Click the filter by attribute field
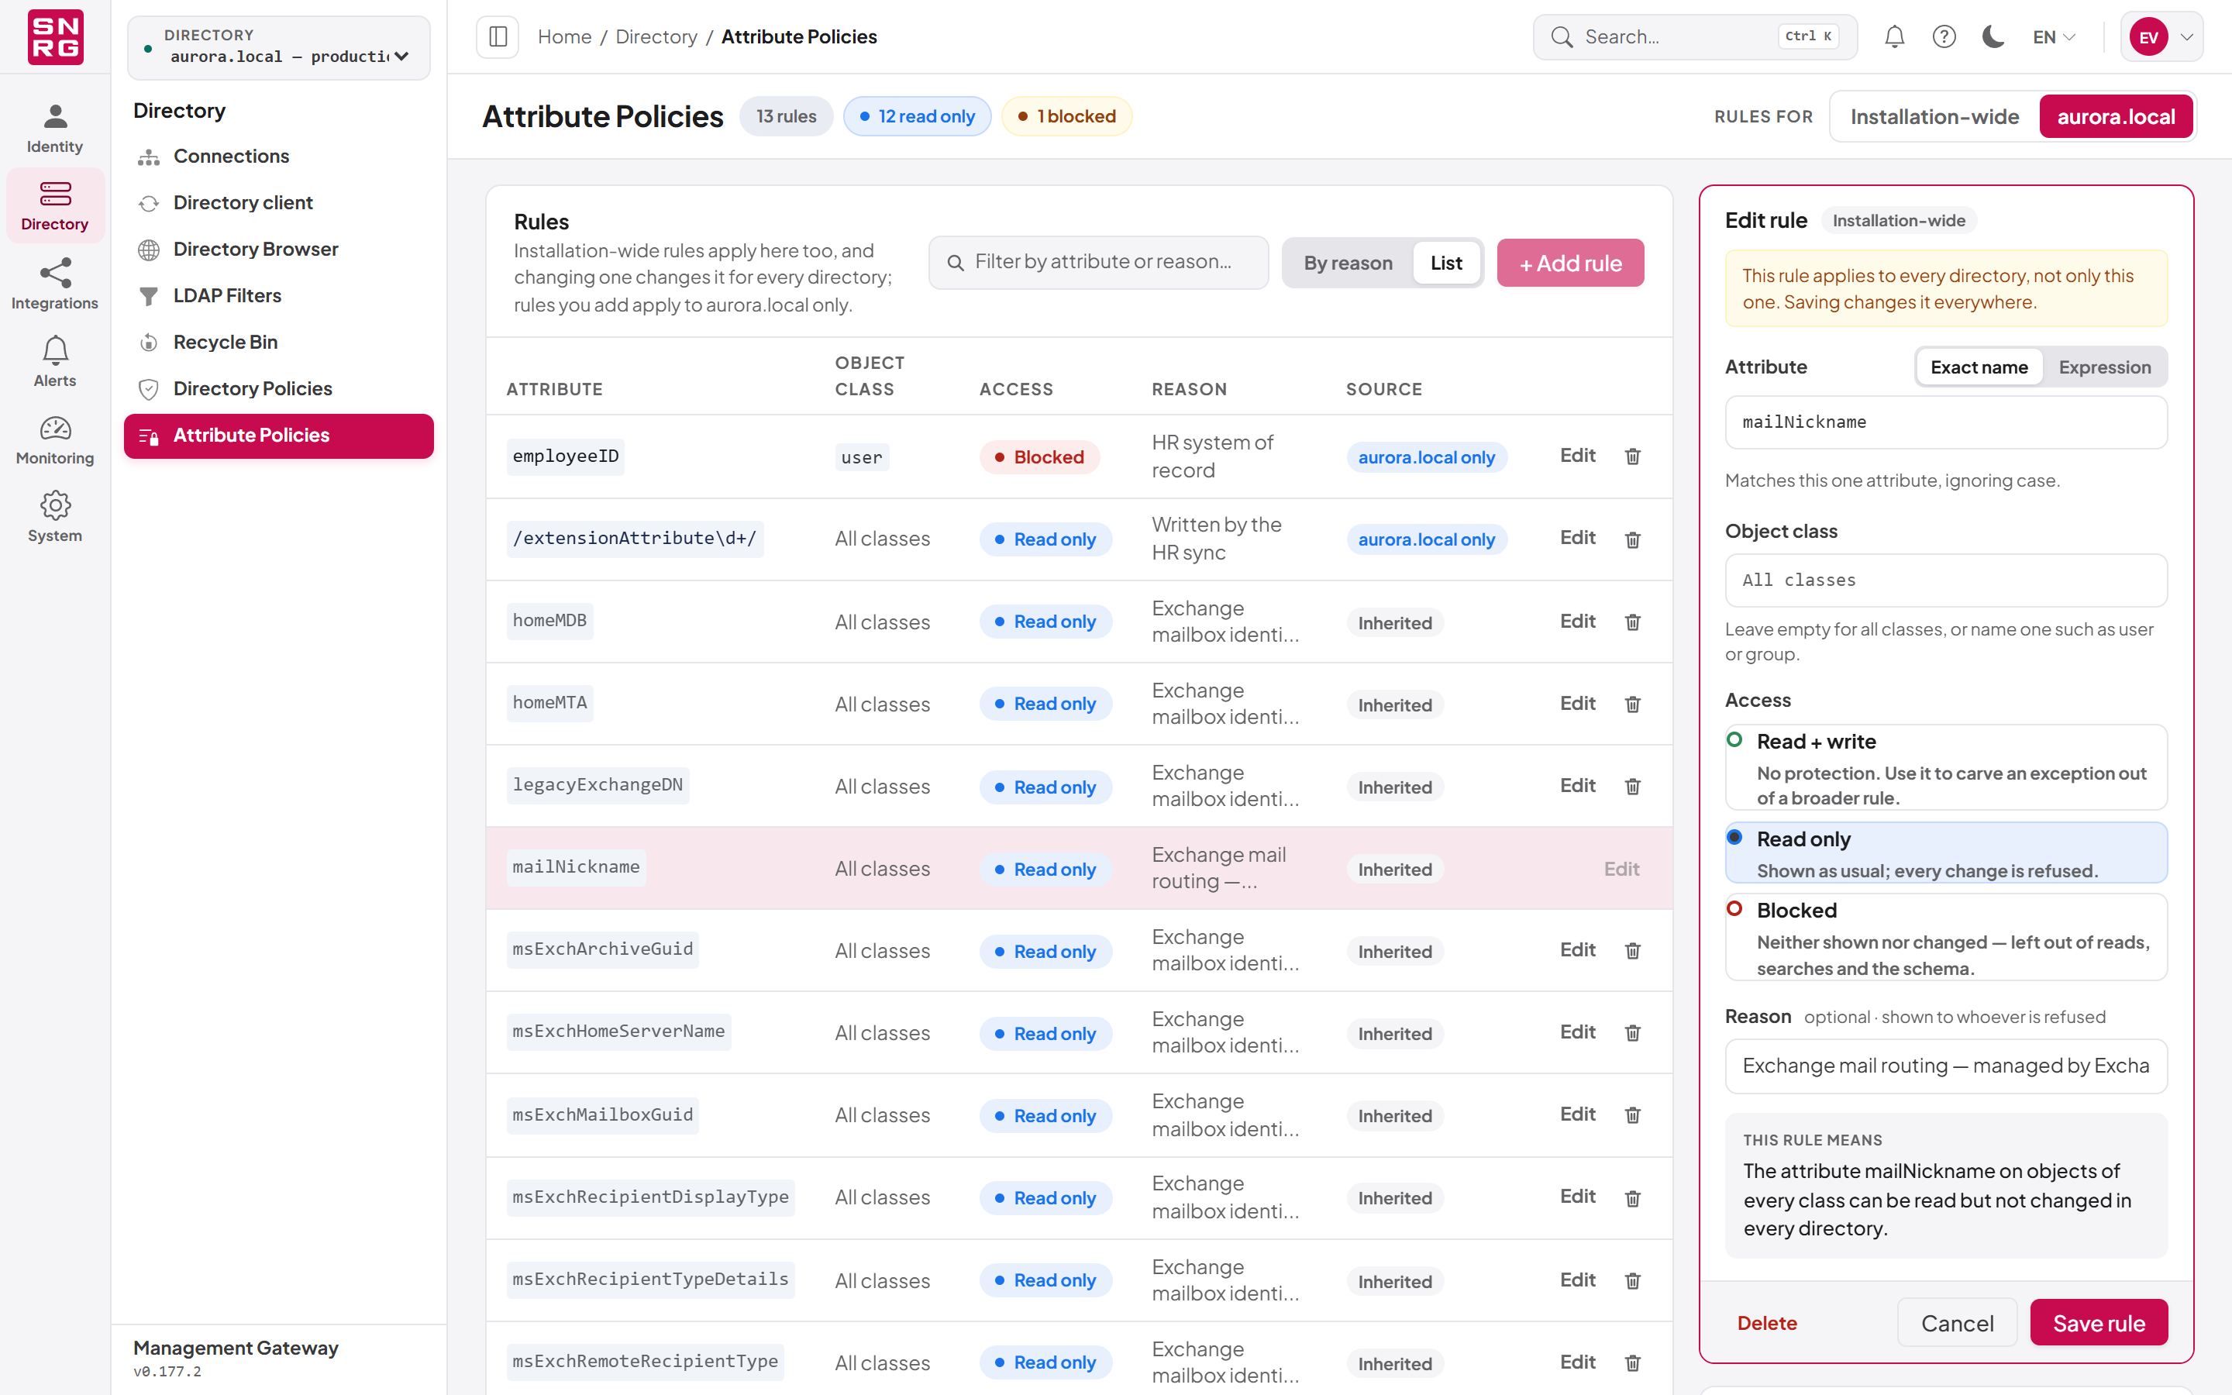This screenshot has height=1395, width=2232. tap(1097, 263)
